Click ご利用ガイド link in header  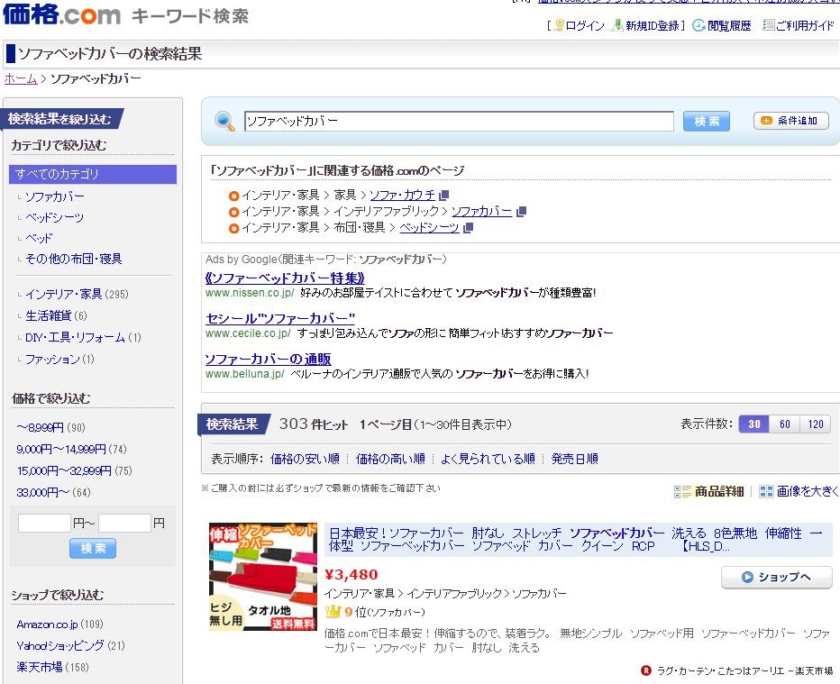[805, 26]
